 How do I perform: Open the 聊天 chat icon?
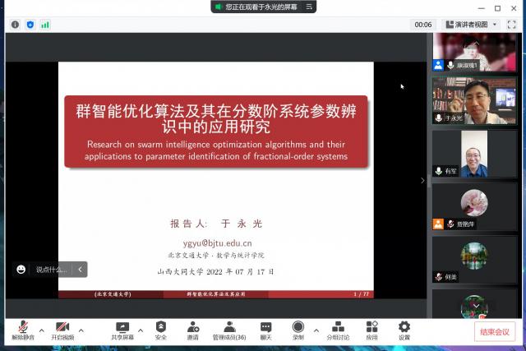click(x=265, y=330)
